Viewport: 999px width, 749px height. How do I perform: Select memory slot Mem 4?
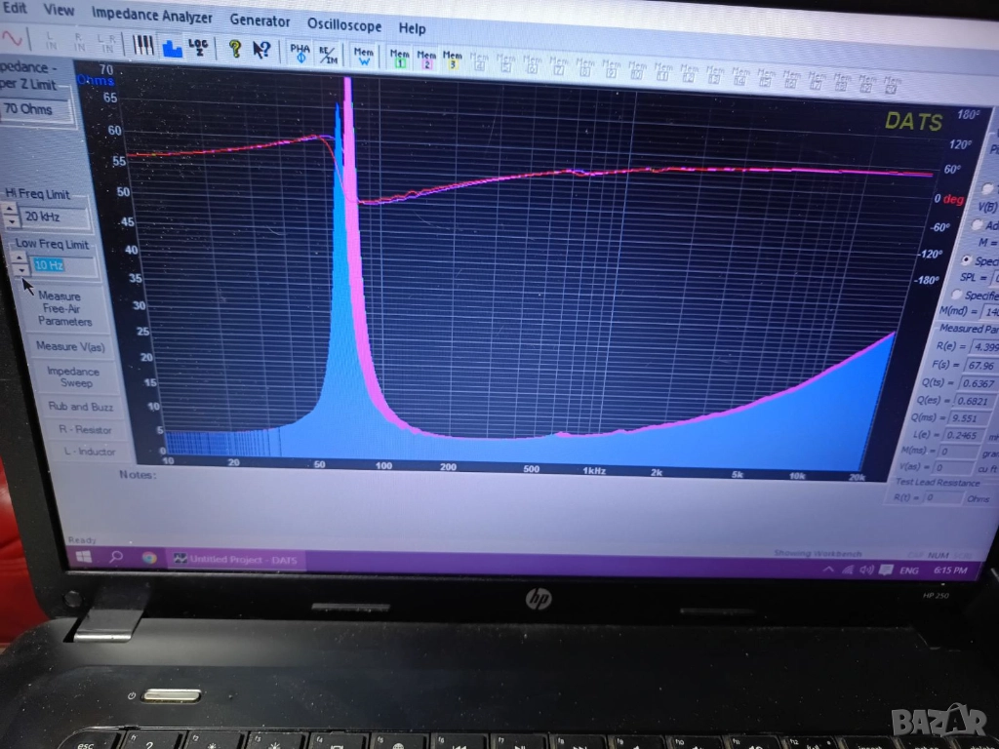(479, 61)
